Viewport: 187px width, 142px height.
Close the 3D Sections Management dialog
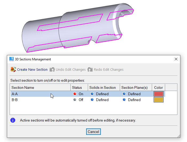pyautogui.click(x=176, y=59)
